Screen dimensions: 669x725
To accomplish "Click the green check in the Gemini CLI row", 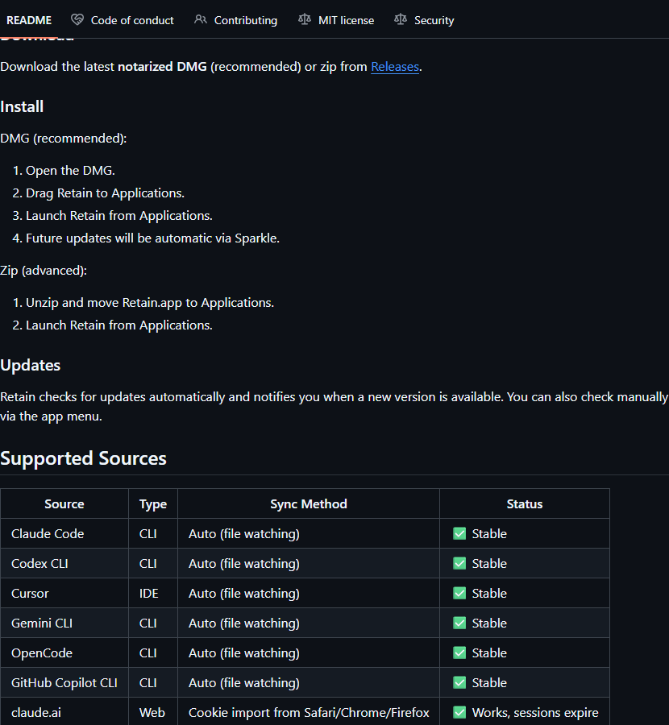I will (x=459, y=623).
